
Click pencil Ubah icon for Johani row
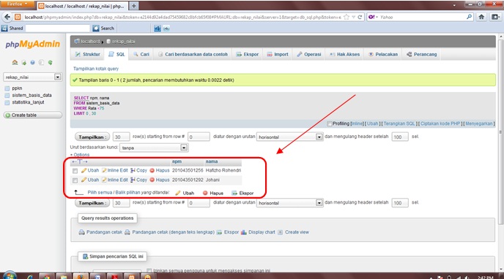pos(84,180)
